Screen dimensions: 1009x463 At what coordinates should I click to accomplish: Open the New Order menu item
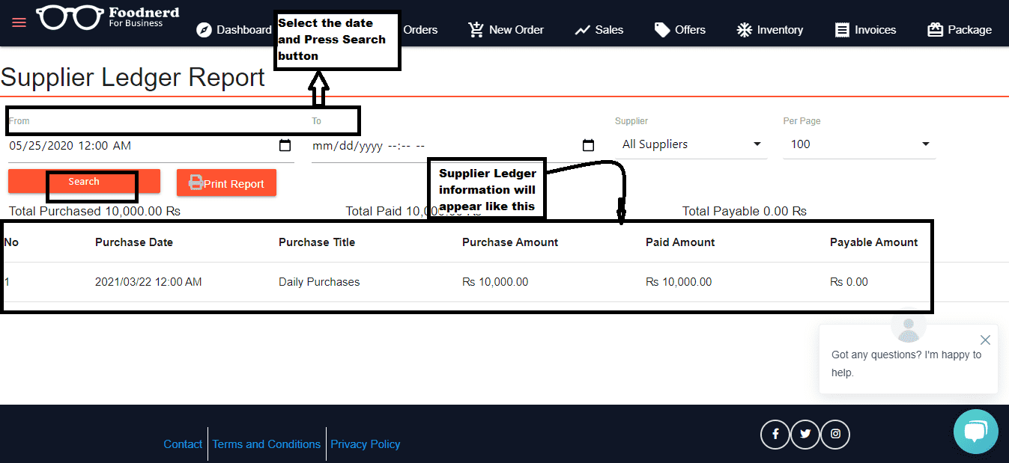[506, 30]
